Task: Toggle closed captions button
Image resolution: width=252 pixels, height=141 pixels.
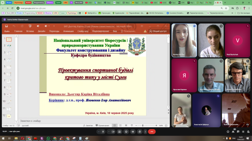Action: click(x=133, y=132)
